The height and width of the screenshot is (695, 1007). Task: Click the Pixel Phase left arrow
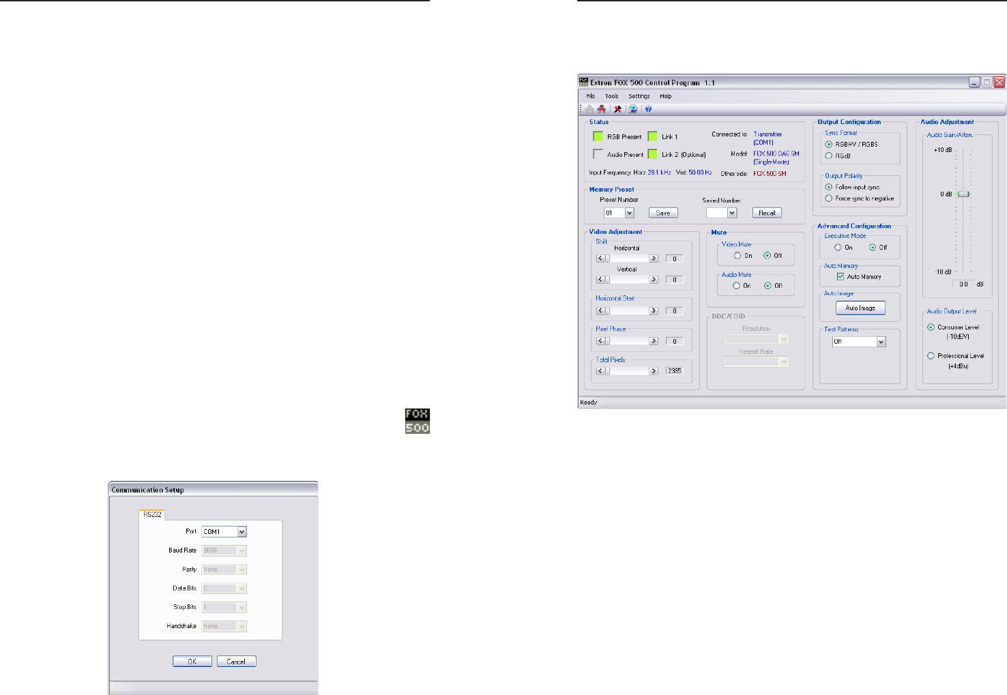click(x=600, y=341)
